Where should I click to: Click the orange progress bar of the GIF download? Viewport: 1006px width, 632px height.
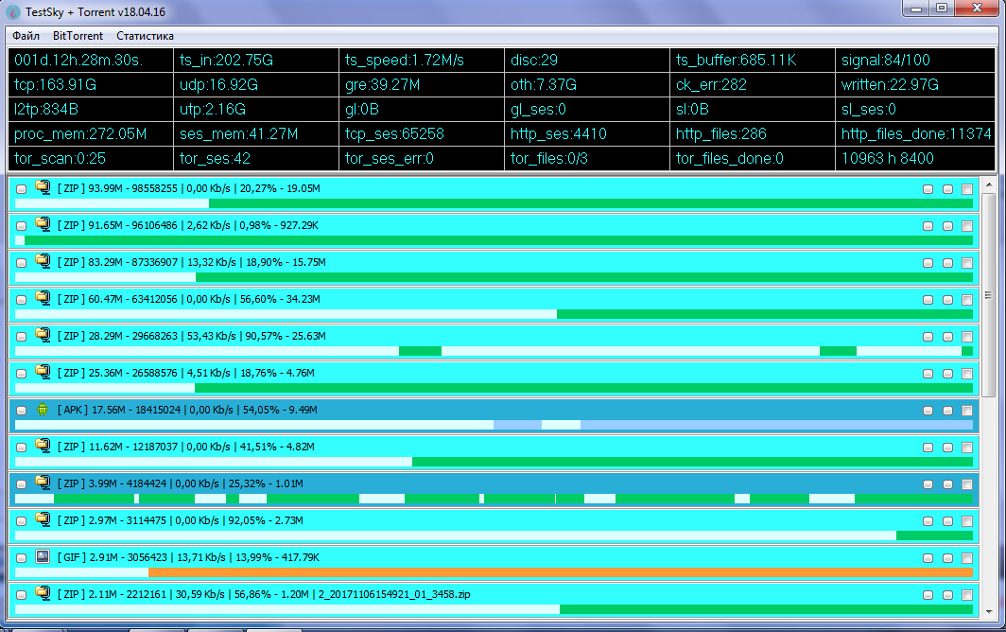(560, 571)
